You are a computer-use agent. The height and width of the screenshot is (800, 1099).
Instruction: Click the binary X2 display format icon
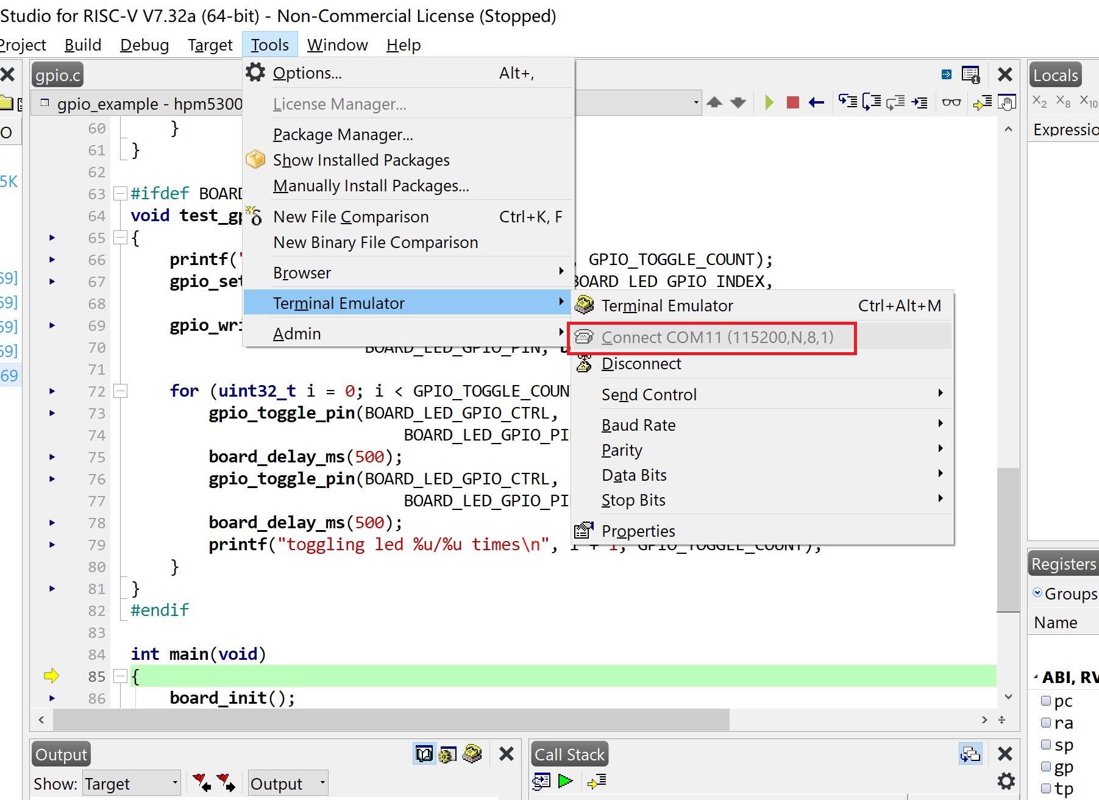(1040, 101)
